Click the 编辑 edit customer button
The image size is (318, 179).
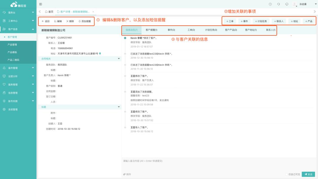58,21
